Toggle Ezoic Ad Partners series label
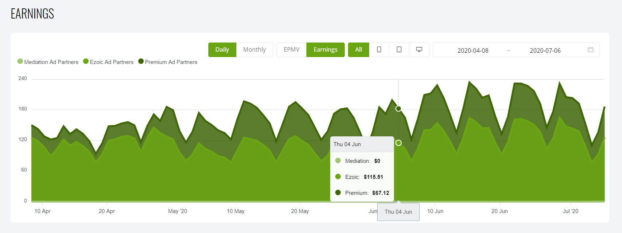The width and height of the screenshot is (622, 233). point(112,62)
